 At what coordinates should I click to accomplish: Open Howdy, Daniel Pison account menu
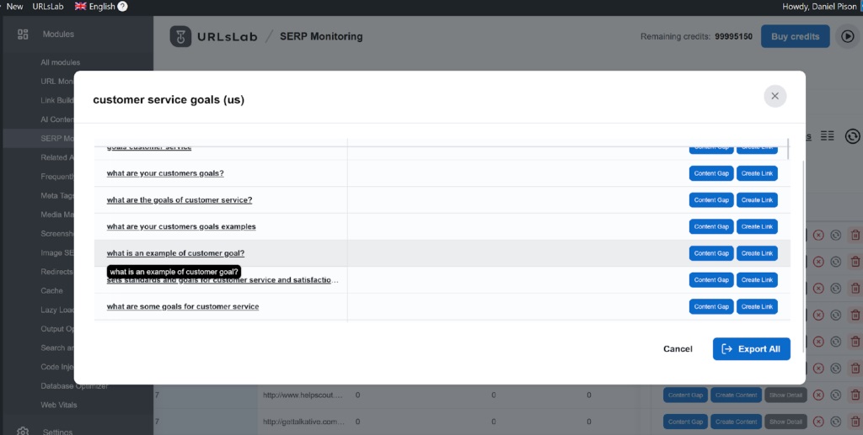[819, 7]
